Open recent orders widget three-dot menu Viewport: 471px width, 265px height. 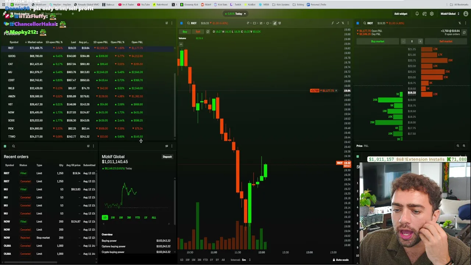coord(93,146)
